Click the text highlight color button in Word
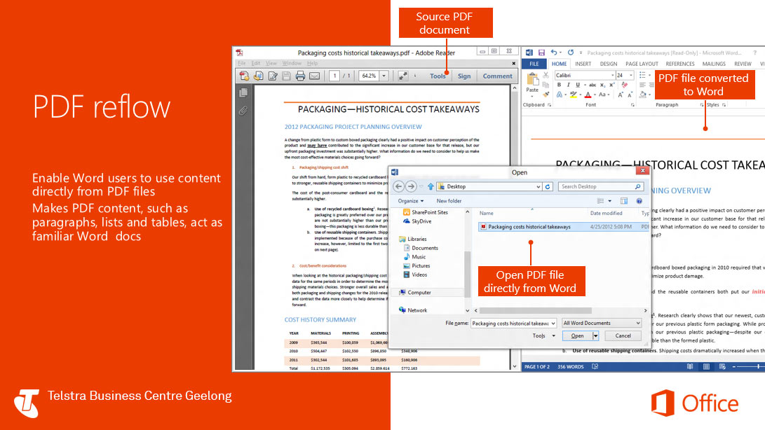 coord(574,95)
